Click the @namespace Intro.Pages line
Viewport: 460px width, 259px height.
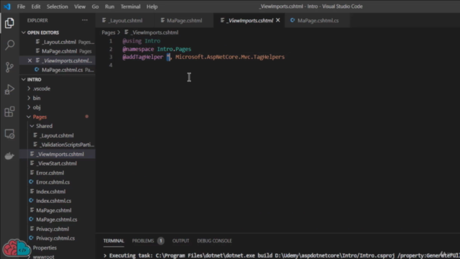[157, 49]
